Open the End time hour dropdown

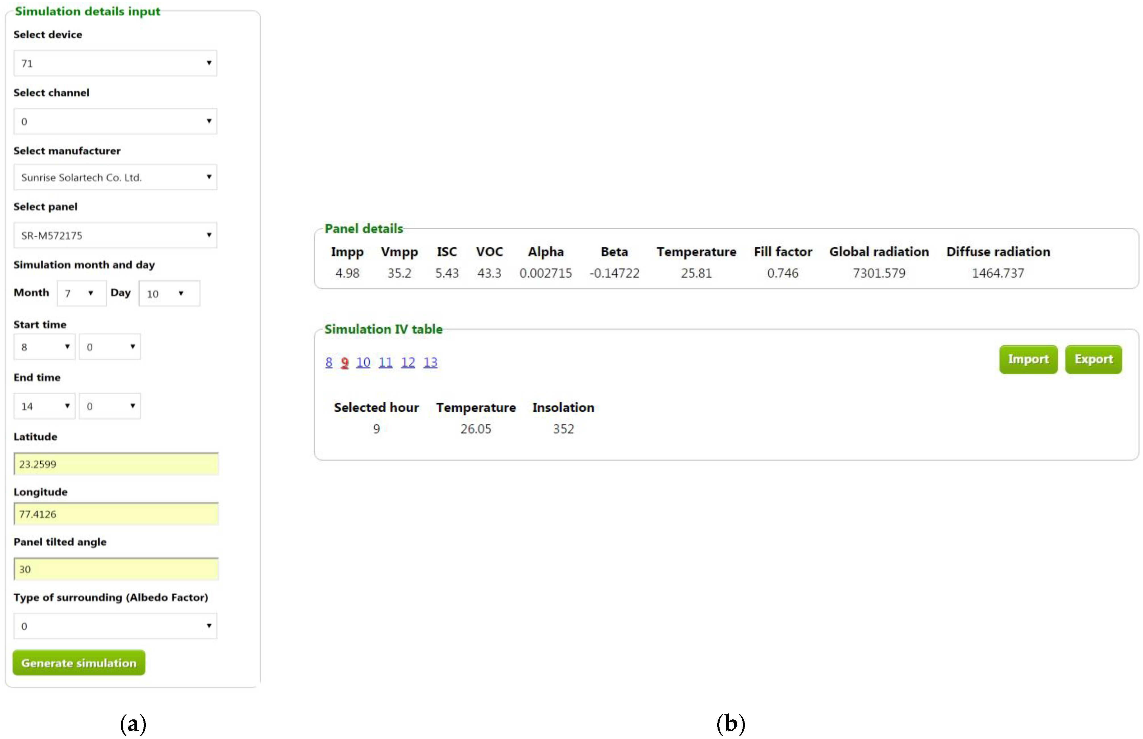click(x=44, y=406)
